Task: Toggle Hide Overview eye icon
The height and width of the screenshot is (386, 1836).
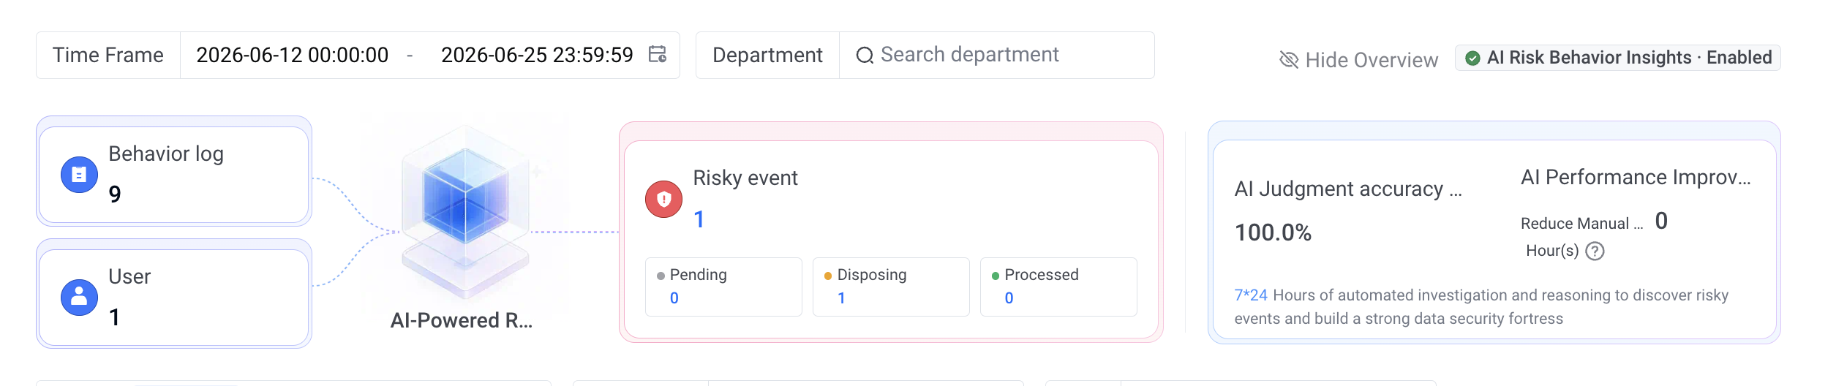Action: tap(1288, 60)
